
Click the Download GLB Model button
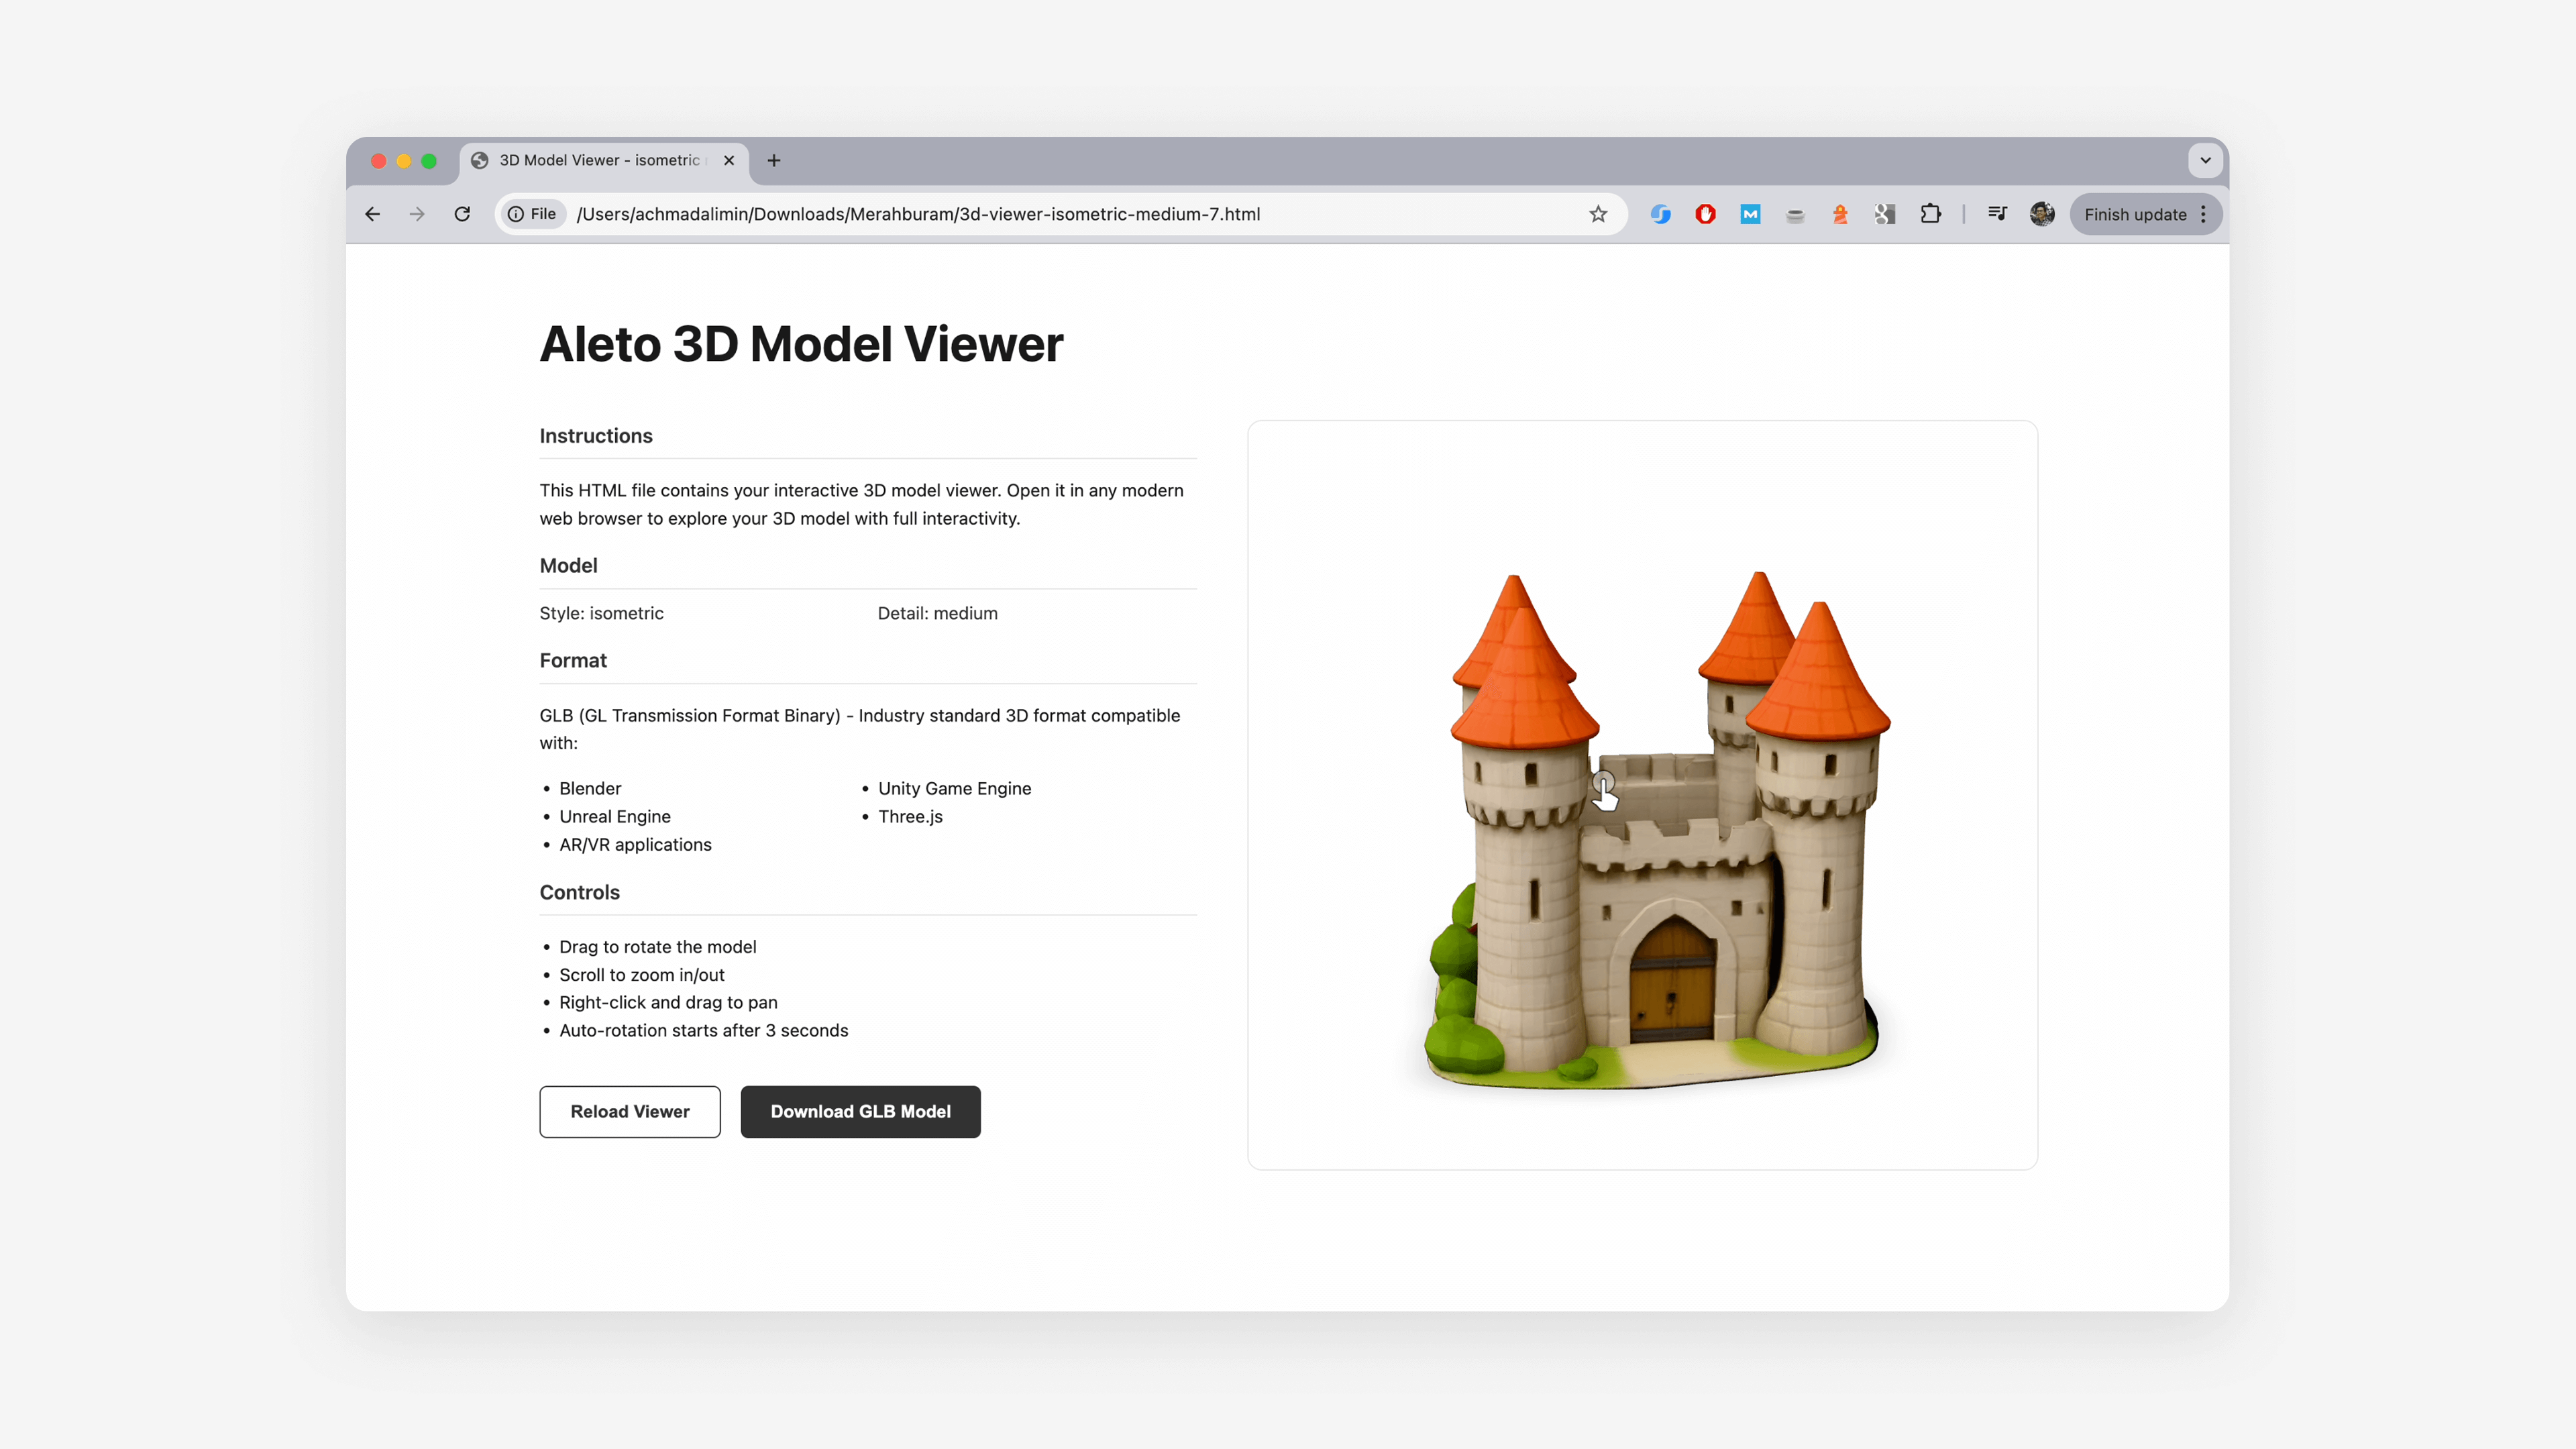click(860, 1111)
